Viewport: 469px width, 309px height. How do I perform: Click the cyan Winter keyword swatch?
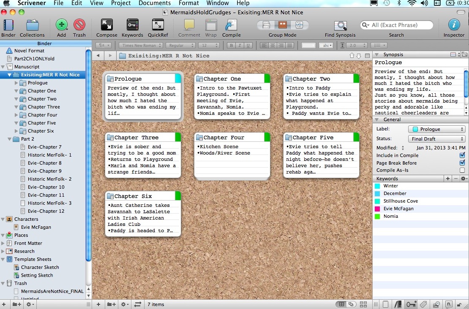[377, 186]
